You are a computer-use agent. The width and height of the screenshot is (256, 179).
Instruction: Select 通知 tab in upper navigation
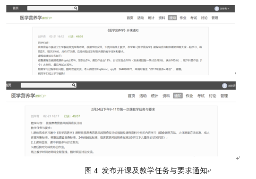(172, 18)
